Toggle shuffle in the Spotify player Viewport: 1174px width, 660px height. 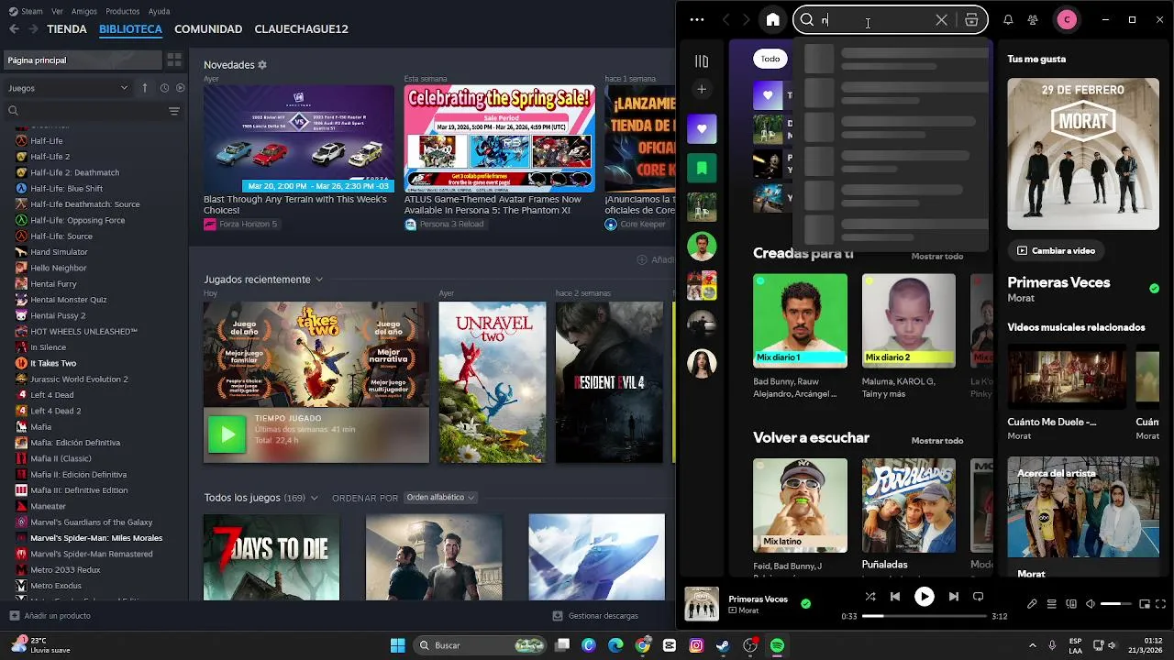pyautogui.click(x=870, y=597)
